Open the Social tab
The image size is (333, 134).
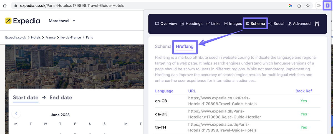(276, 24)
